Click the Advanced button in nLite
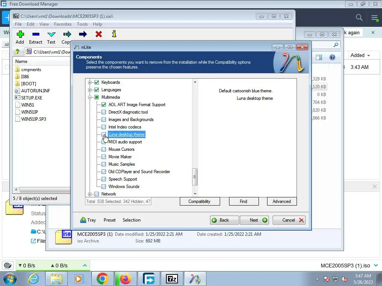This screenshot has width=382, height=286. pyautogui.click(x=282, y=201)
